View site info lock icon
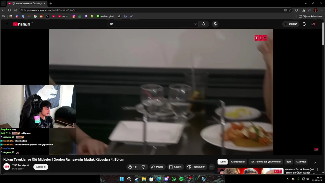This screenshot has width=325, height=183. 22,10
